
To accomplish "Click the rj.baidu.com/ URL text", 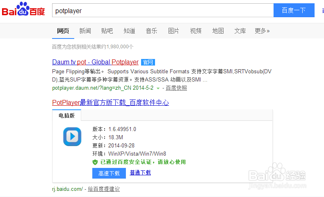I will coord(68,189).
